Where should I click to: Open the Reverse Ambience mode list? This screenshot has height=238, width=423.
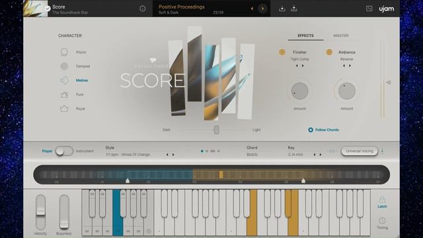(x=346, y=59)
